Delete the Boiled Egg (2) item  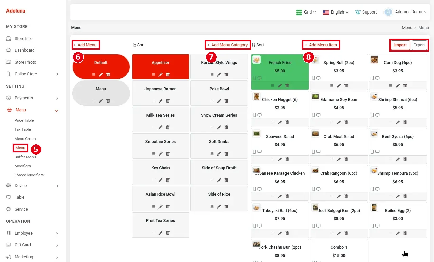click(405, 233)
